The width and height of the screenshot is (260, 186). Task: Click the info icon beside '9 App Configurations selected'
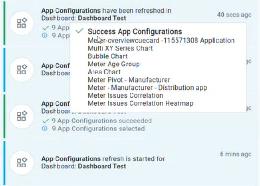(x=45, y=129)
